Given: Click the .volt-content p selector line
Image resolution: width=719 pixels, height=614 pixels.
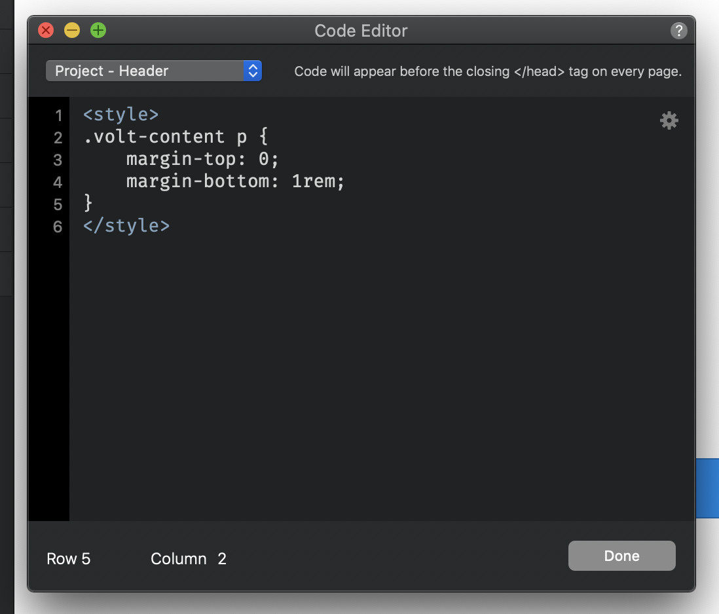Looking at the screenshot, I should click(x=175, y=137).
